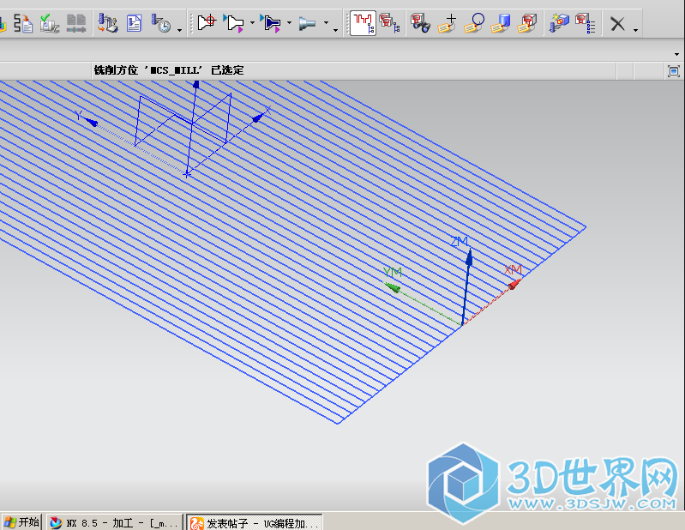Screen dimensions: 685x530
Task: Click the Find Object binoculars icon
Action: click(420, 23)
